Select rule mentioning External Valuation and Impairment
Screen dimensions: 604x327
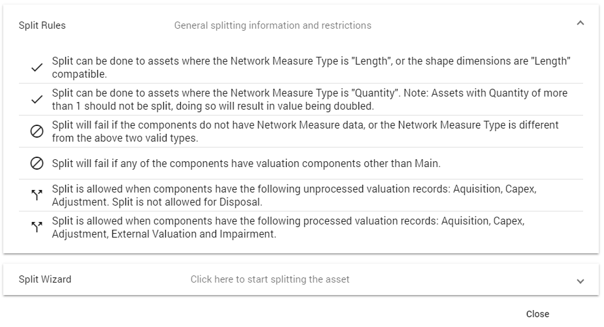tap(288, 227)
